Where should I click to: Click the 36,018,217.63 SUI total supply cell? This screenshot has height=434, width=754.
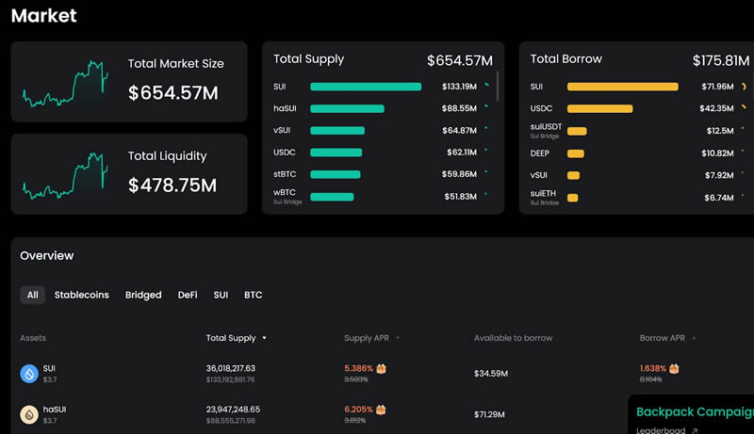[231, 369]
